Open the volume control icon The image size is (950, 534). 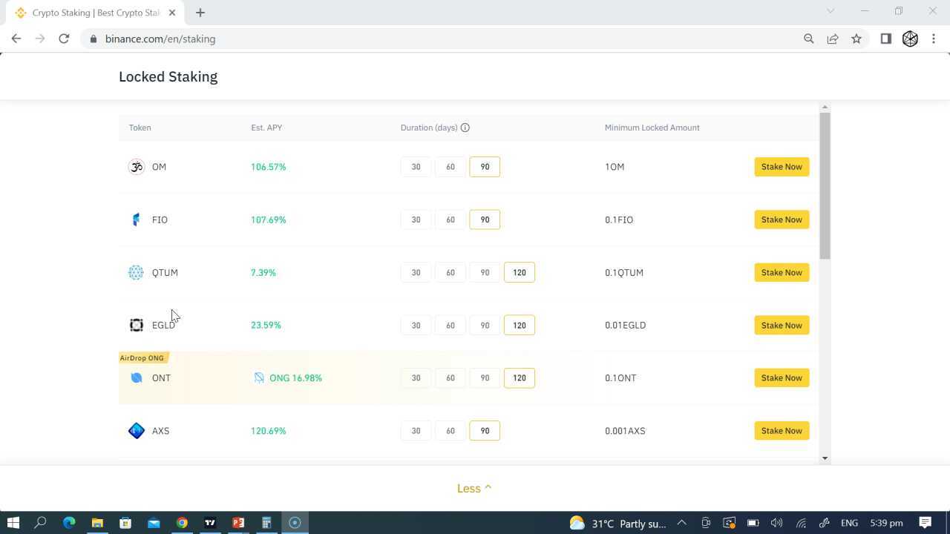click(776, 523)
